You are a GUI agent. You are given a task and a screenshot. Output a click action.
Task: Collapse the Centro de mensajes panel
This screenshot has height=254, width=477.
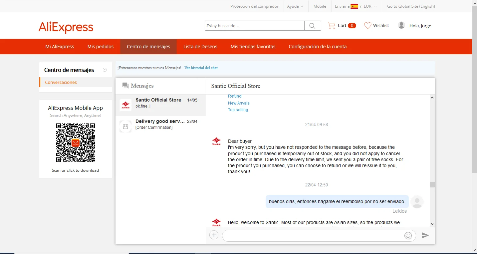(x=105, y=70)
